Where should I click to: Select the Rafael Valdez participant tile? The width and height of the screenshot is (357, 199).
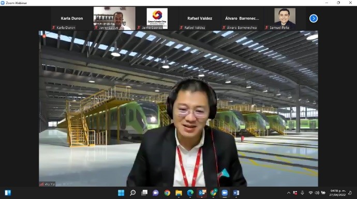[200, 19]
